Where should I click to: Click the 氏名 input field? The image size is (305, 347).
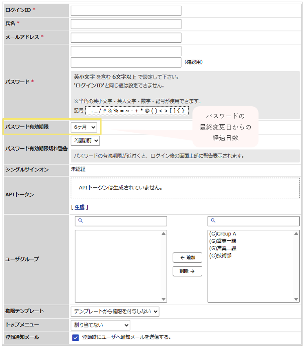point(126,24)
